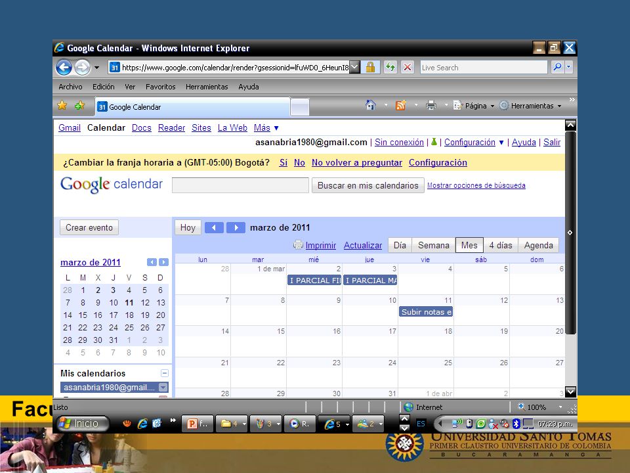Expand the address bar history dropdown
The height and width of the screenshot is (473, 630).
(x=354, y=68)
